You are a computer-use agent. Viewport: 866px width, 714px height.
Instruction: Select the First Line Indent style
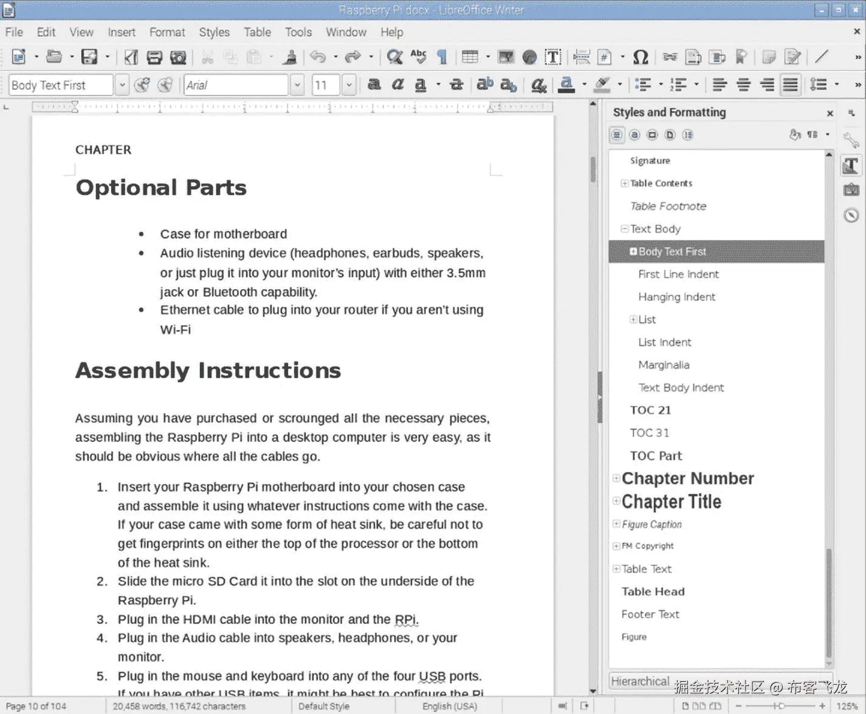pos(678,274)
